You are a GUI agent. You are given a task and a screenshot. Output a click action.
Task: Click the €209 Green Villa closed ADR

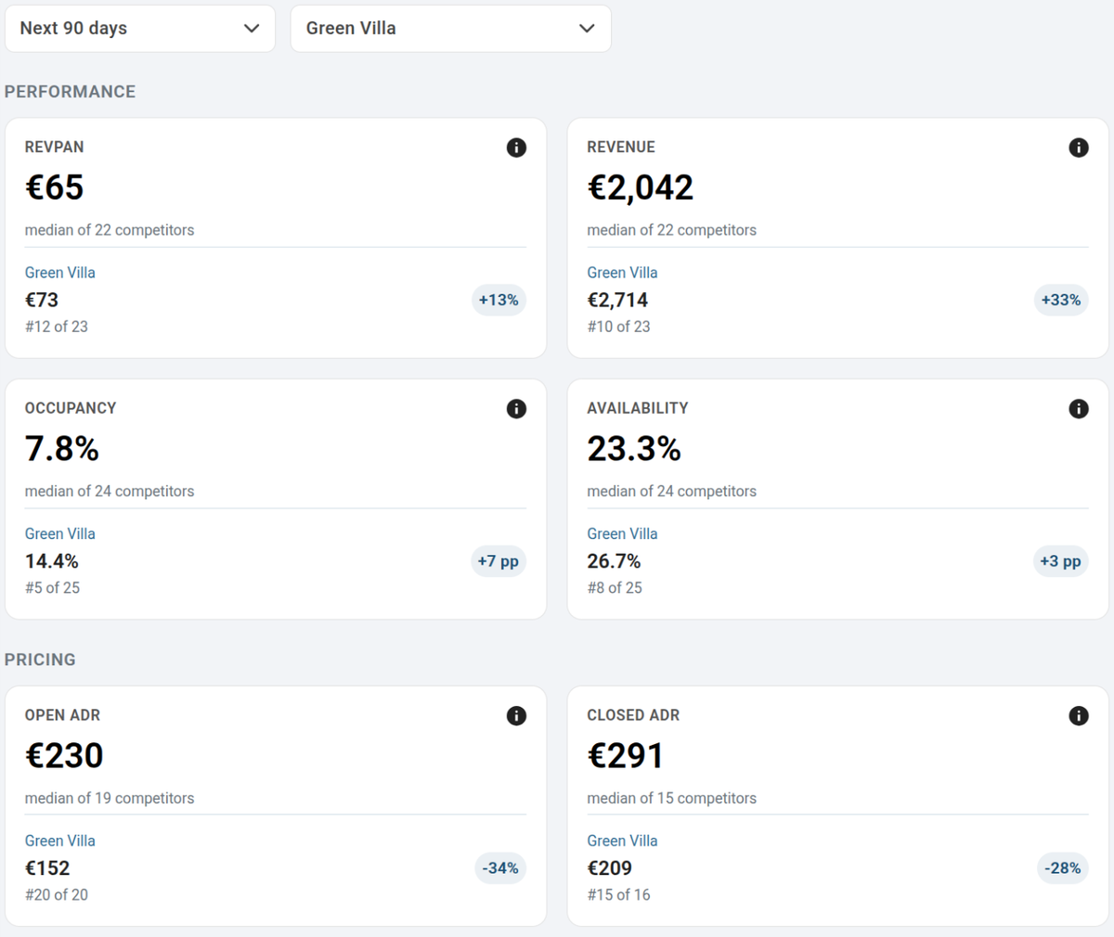tap(610, 869)
